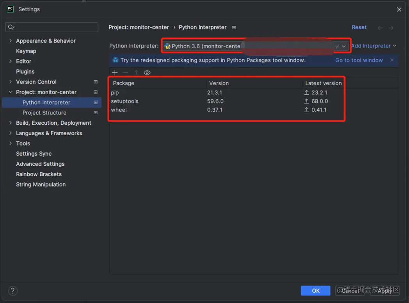Click setuptools version 59.6.0 cell
409x303 pixels.
tap(215, 101)
